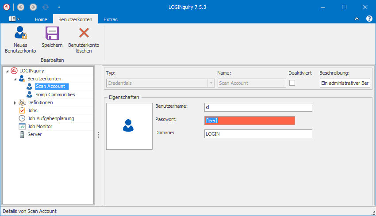
Task: Click the Server rack icon
Action: pyautogui.click(x=22, y=134)
